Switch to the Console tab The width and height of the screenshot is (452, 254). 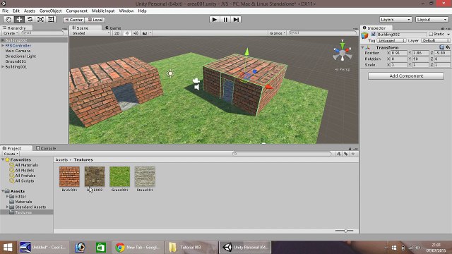[46, 148]
